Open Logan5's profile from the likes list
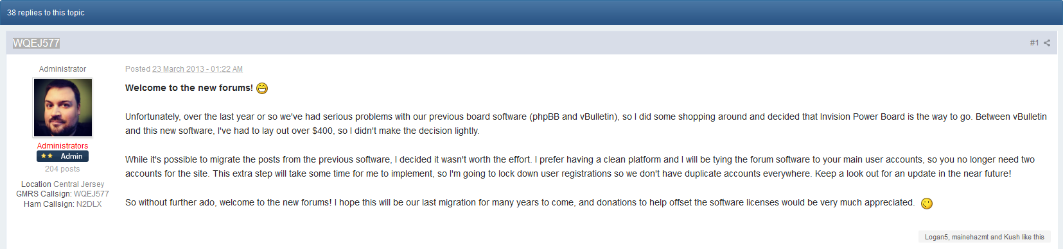This screenshot has height=249, width=1063. pos(936,237)
